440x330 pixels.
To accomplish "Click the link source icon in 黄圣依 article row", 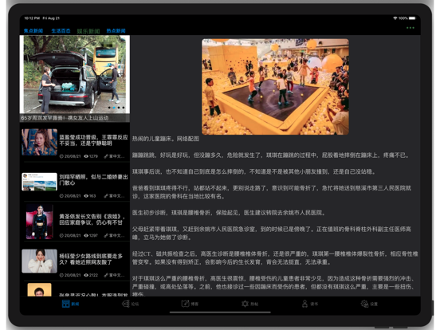I will [106, 235].
